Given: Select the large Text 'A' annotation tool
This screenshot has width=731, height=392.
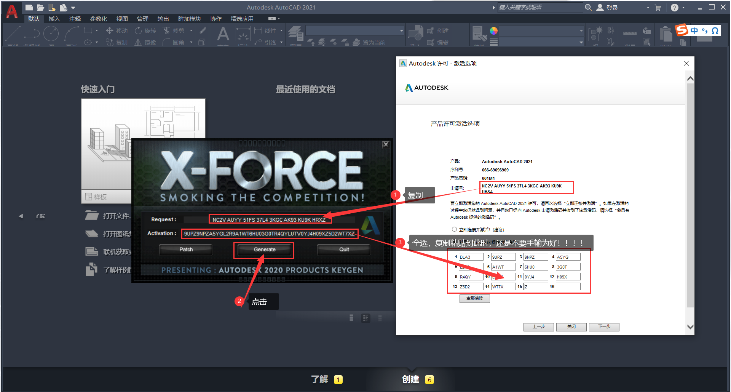Looking at the screenshot, I should [x=223, y=34].
